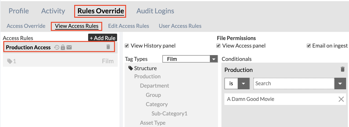
Task: Switch to the Audit Logins tab
Action: (x=155, y=11)
